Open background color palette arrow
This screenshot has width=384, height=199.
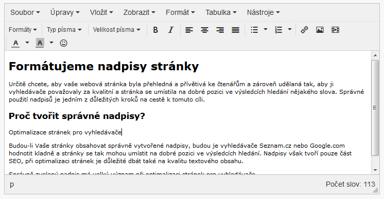coord(51,43)
